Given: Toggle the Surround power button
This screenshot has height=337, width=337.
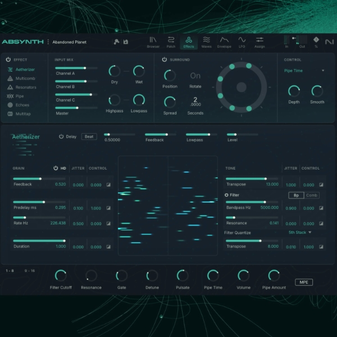Looking at the screenshot, I should coord(165,60).
